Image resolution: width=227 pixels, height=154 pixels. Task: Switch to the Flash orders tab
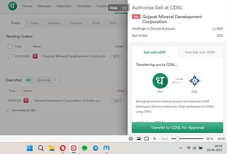(34, 23)
